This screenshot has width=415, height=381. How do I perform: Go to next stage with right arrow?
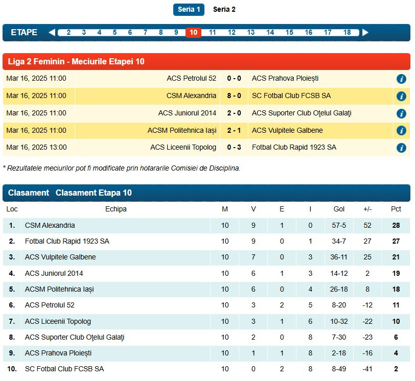pos(365,33)
